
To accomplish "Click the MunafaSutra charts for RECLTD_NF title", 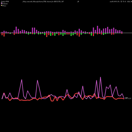I will pyautogui.click(x=43, y=2).
